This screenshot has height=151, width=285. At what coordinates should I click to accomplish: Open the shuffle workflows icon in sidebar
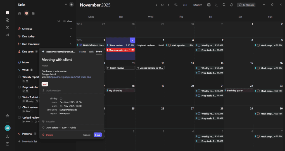[8, 35]
